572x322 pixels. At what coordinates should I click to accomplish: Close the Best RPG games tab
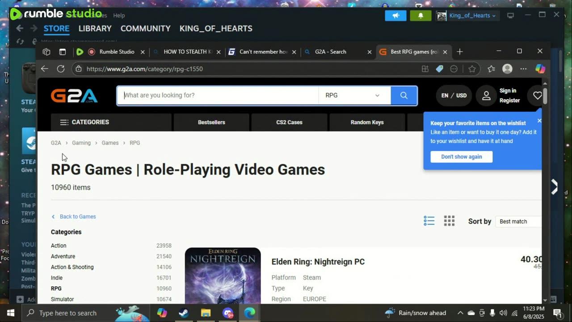[x=445, y=52]
